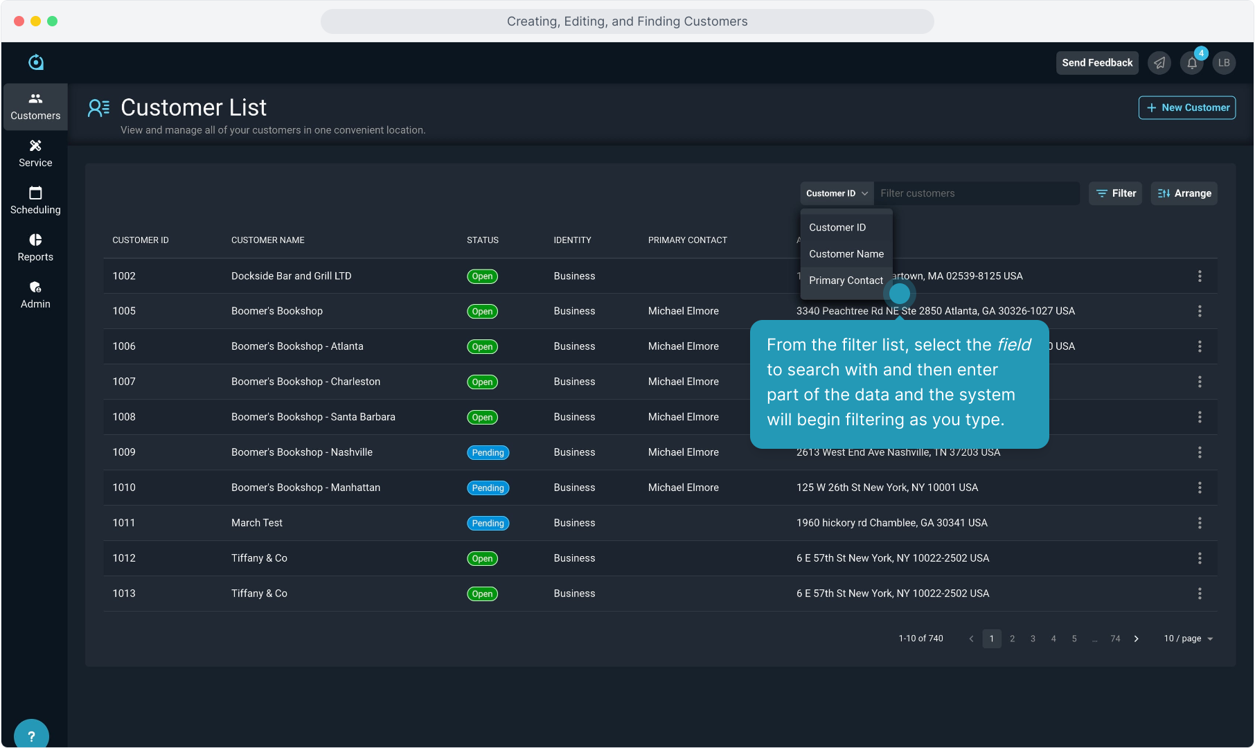Expand the Customer ID filter field dropdown
This screenshot has width=1255, height=748.
[x=837, y=193]
